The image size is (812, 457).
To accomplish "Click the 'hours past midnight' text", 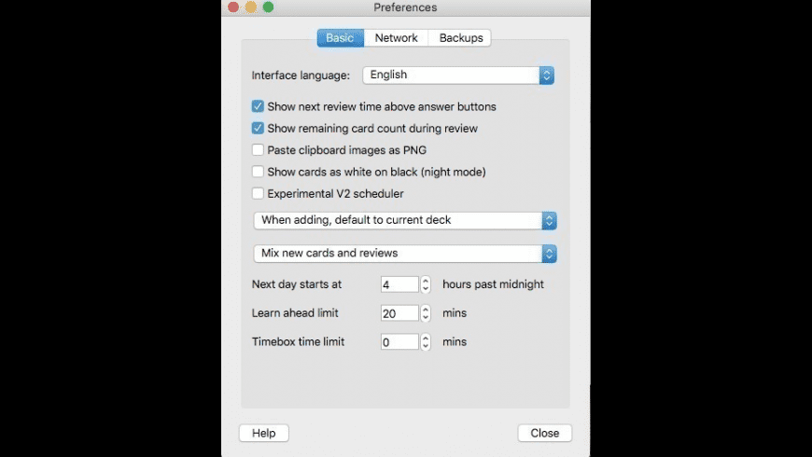I will point(493,284).
